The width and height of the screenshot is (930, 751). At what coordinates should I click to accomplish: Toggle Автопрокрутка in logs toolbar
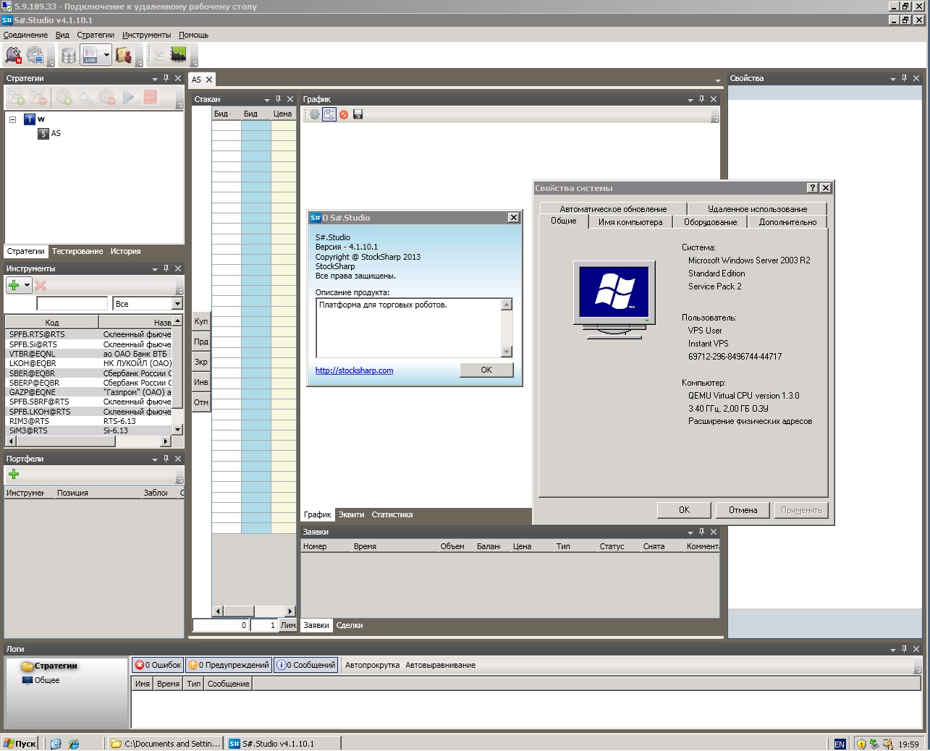coord(372,665)
